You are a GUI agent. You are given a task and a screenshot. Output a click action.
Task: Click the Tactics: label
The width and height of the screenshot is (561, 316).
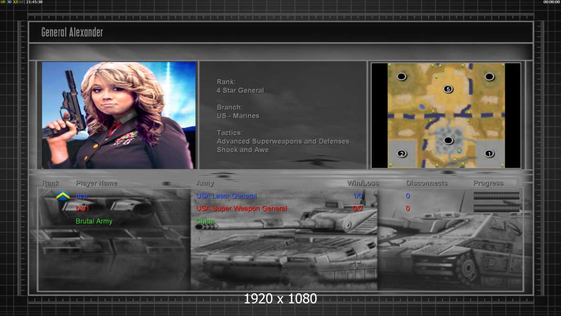pyautogui.click(x=229, y=133)
